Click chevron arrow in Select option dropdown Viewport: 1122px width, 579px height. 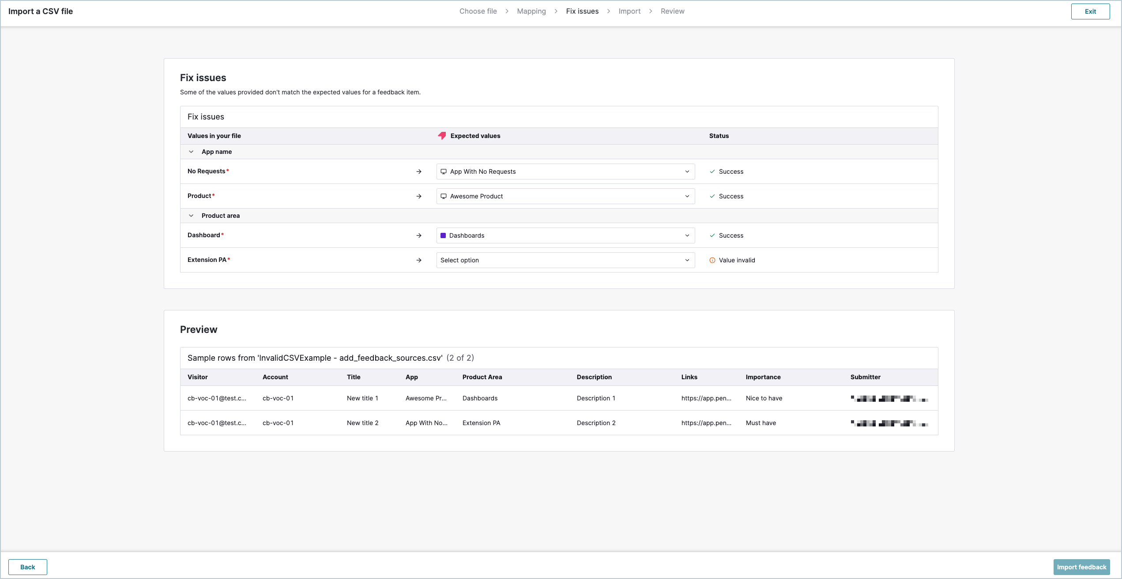687,260
